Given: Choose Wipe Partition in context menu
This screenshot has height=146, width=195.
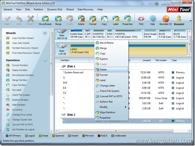Looking at the screenshot, I should click(x=112, y=112).
